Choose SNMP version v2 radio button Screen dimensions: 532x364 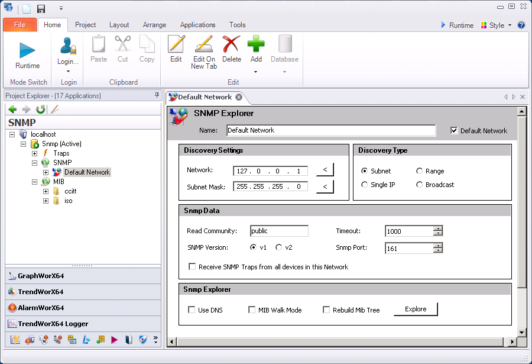pyautogui.click(x=278, y=247)
